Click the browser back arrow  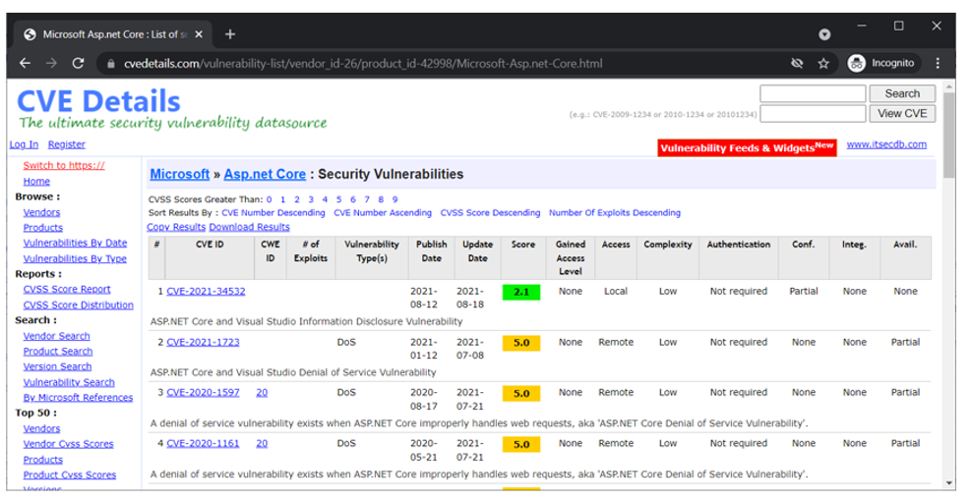(26, 63)
